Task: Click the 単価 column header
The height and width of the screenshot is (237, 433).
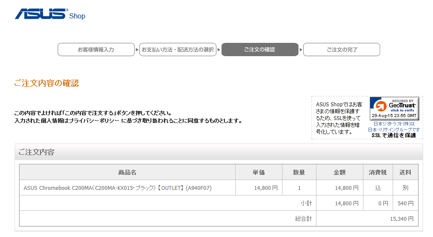Action: (x=259, y=172)
